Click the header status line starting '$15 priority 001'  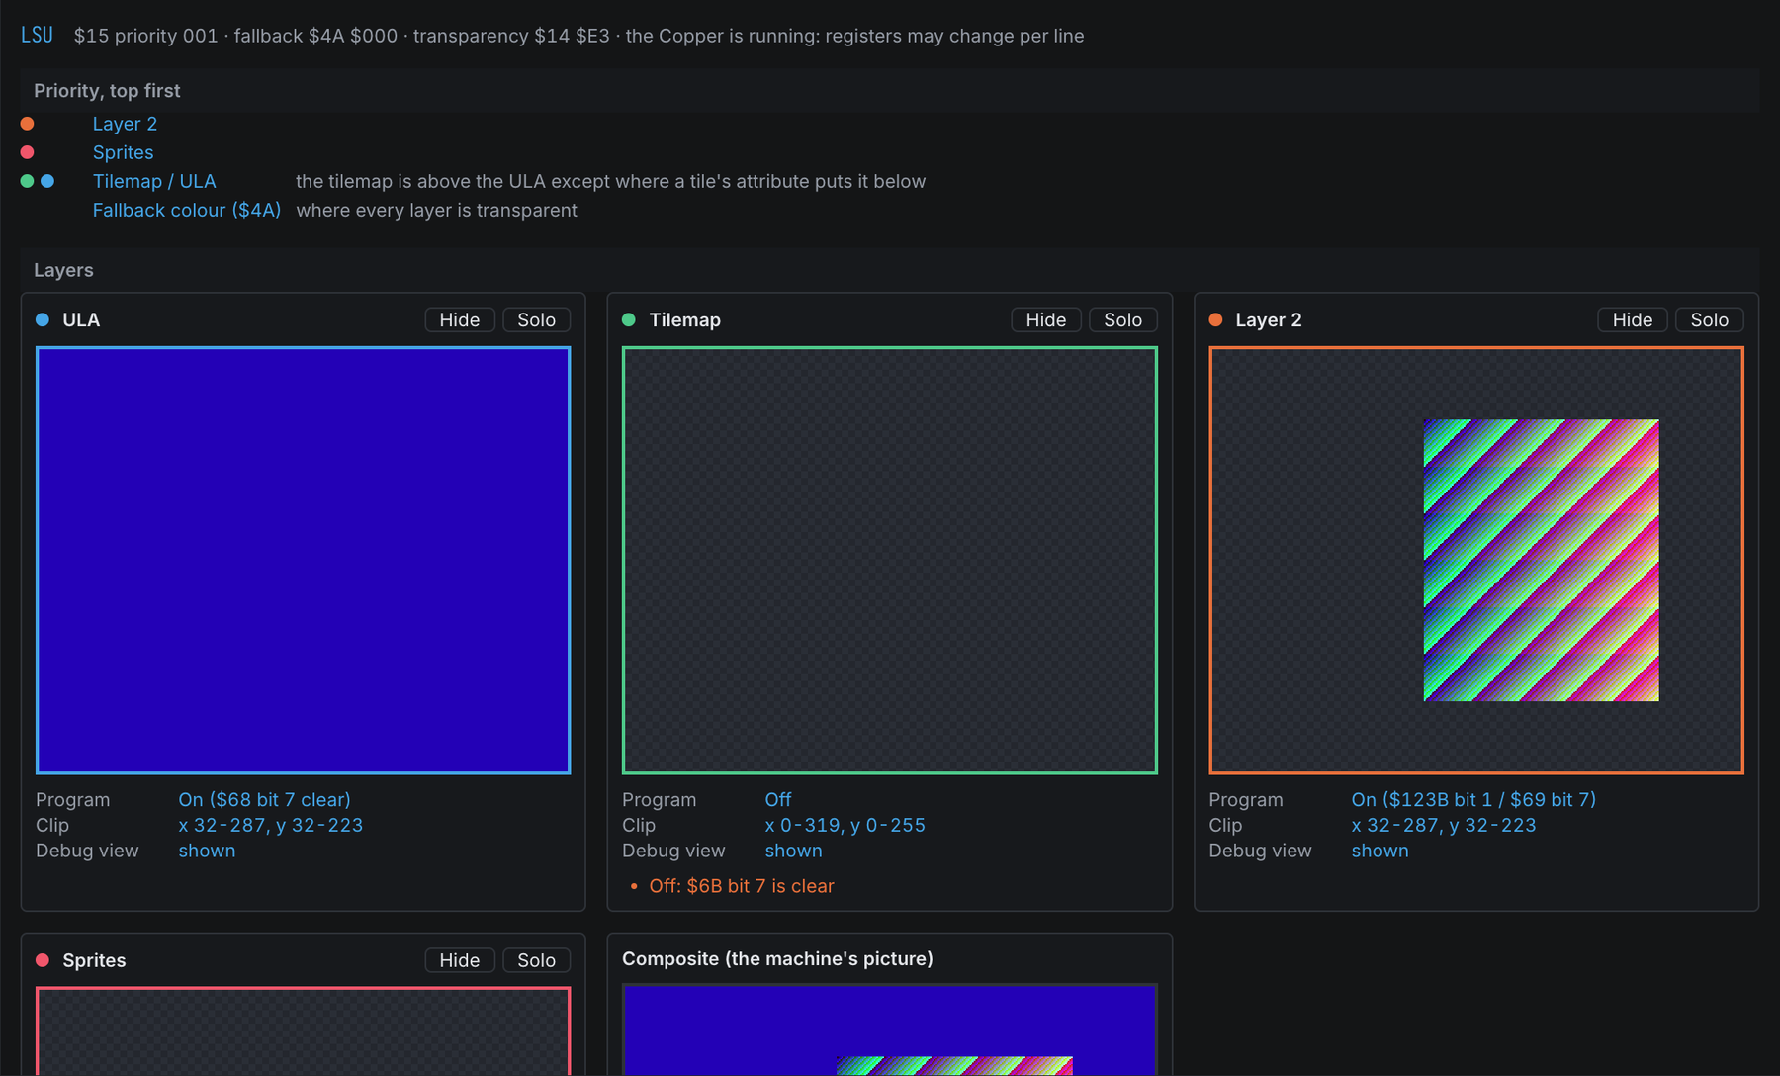click(579, 36)
